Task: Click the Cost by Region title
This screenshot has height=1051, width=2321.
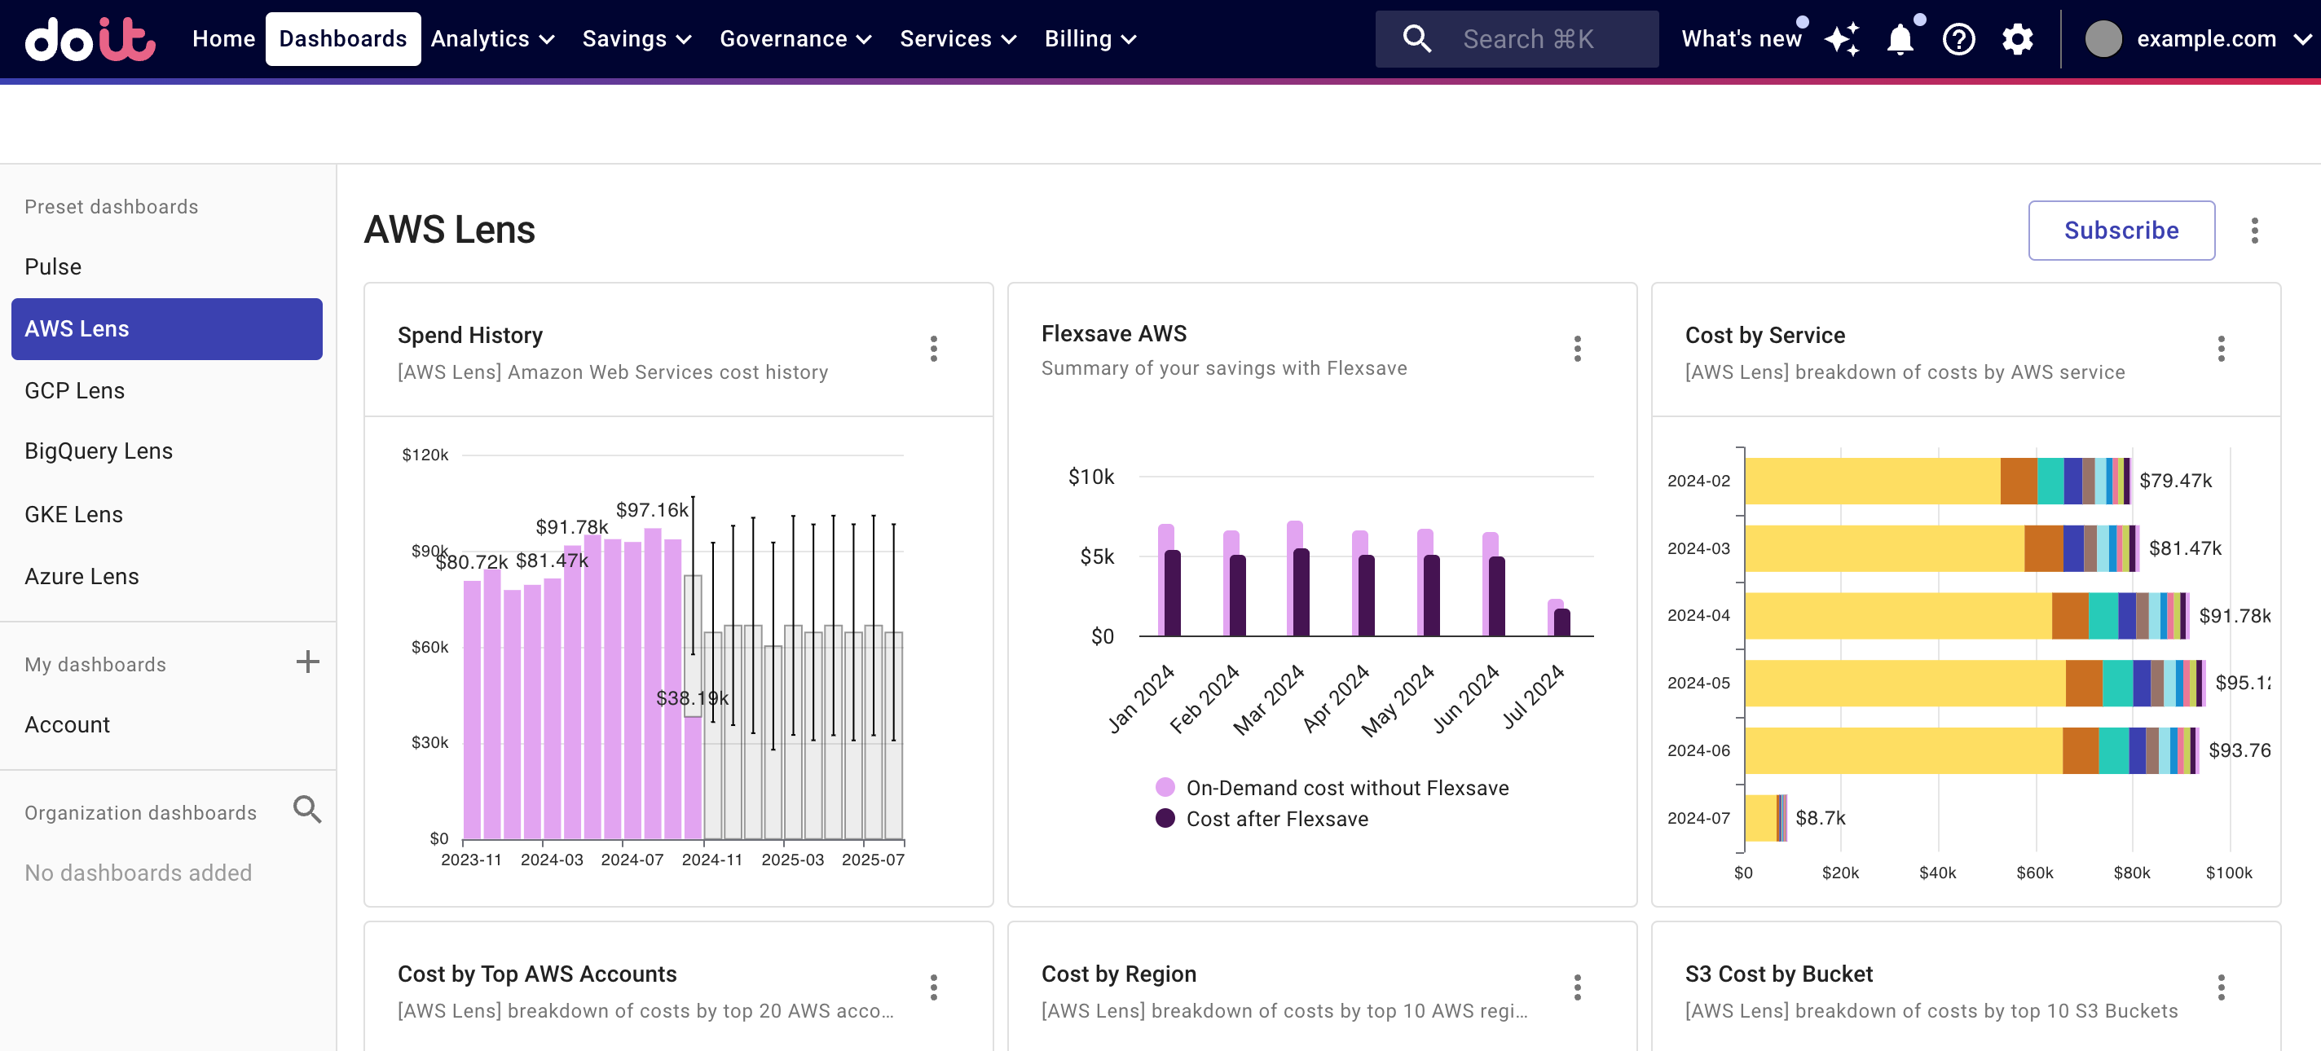Action: click(x=1118, y=974)
